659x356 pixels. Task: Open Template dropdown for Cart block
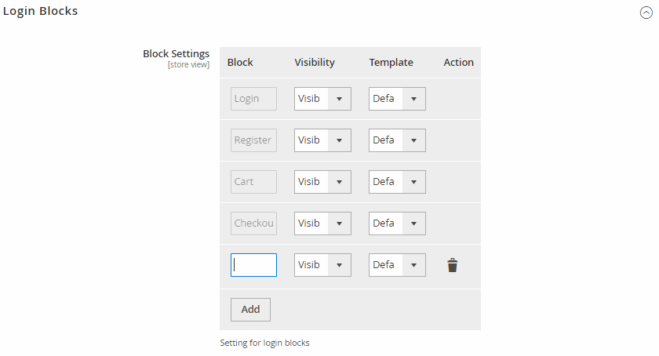(397, 182)
